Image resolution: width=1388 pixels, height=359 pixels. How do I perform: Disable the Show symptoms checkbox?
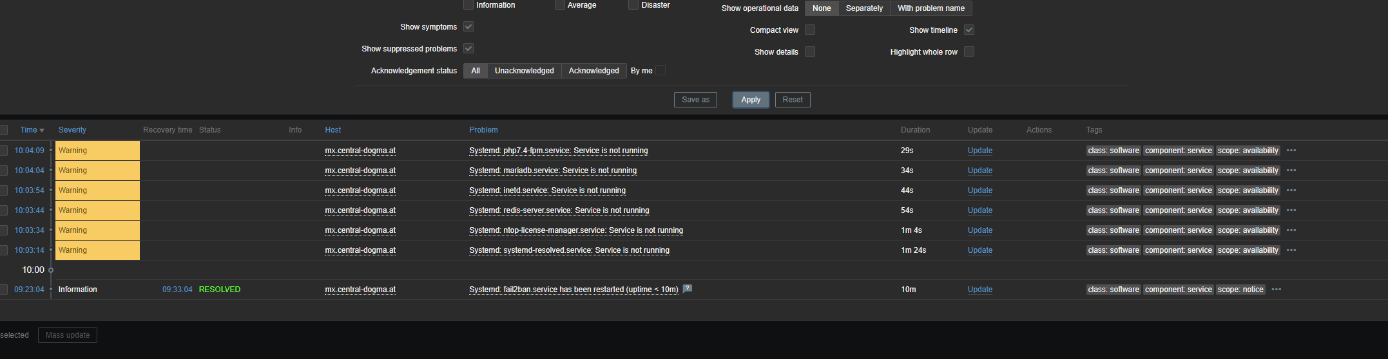click(x=468, y=27)
